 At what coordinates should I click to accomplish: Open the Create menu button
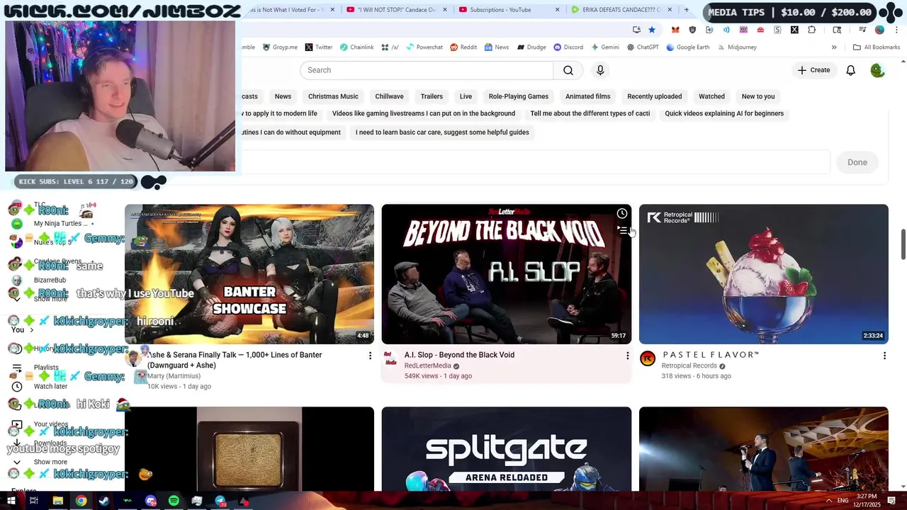pos(813,70)
